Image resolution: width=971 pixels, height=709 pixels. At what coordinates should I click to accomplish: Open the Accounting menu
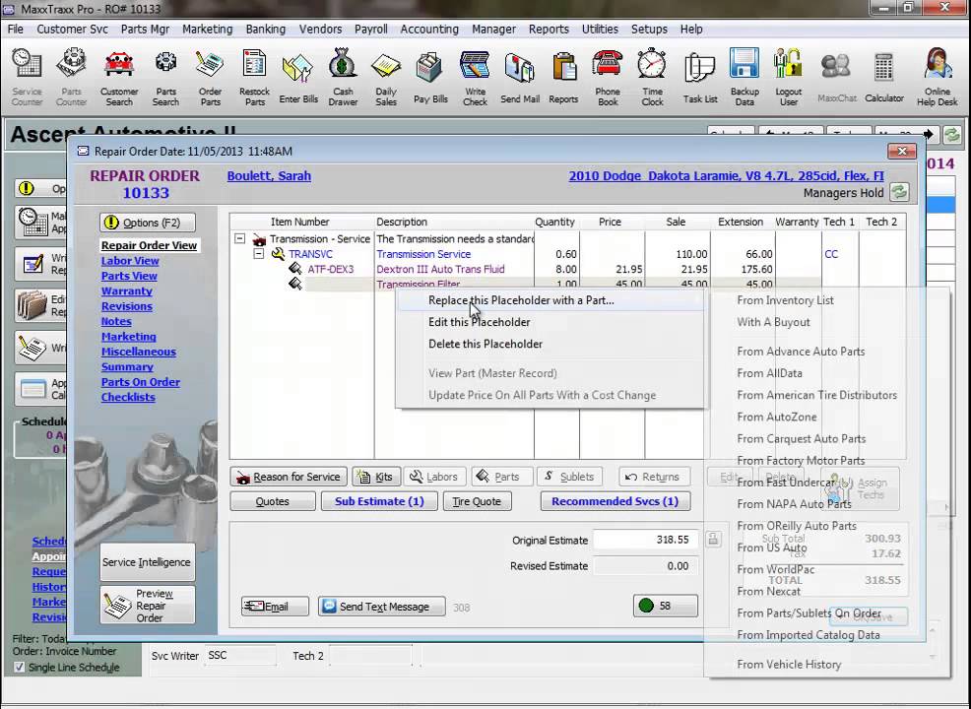[x=429, y=30]
